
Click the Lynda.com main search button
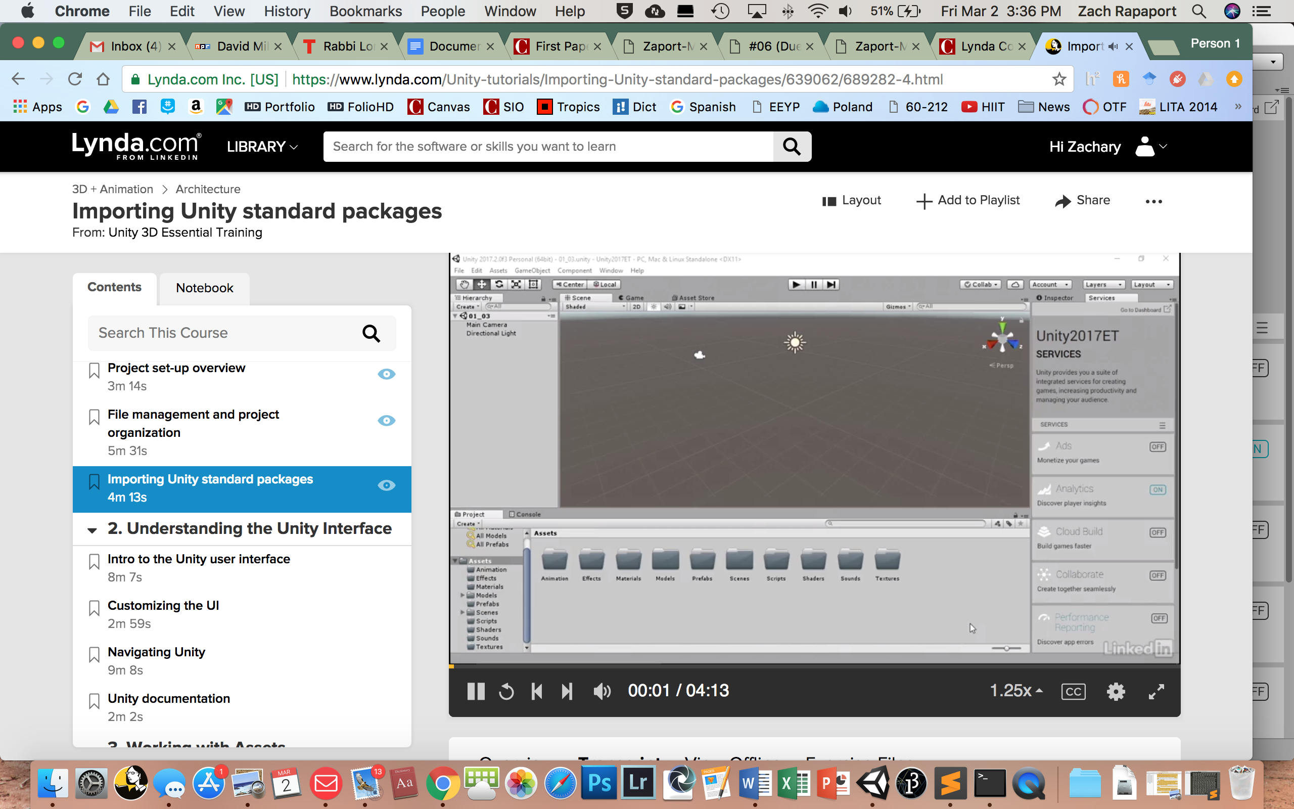[x=792, y=146]
